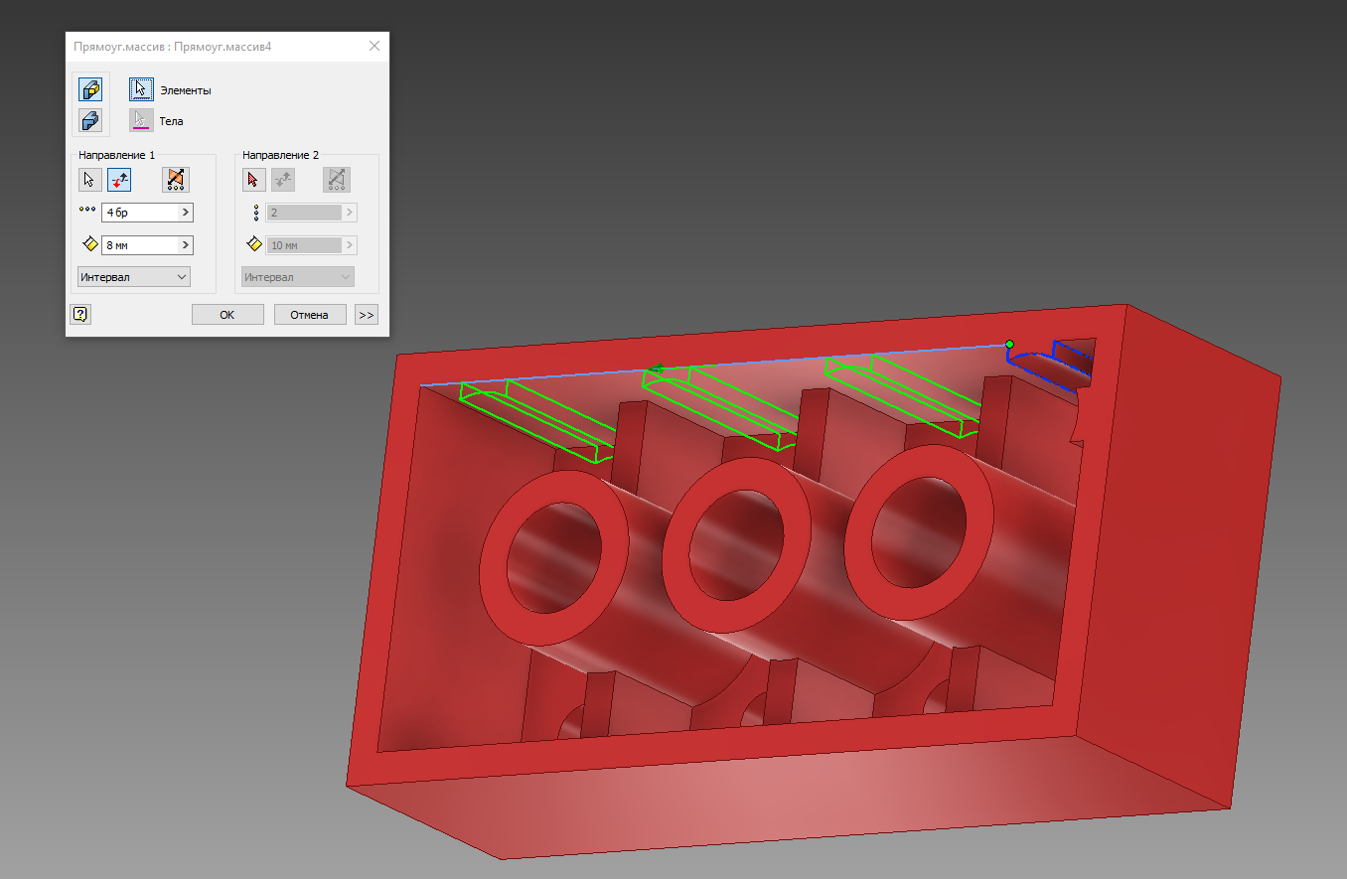Pick the Направление 2 direction selector arrow
This screenshot has width=1347, height=879.
[253, 180]
